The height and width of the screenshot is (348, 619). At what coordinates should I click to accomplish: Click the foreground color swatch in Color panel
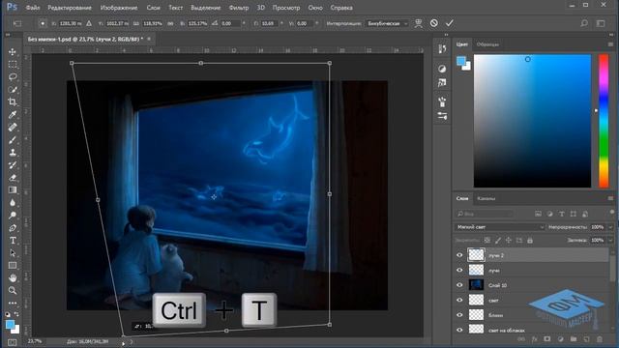[460, 60]
